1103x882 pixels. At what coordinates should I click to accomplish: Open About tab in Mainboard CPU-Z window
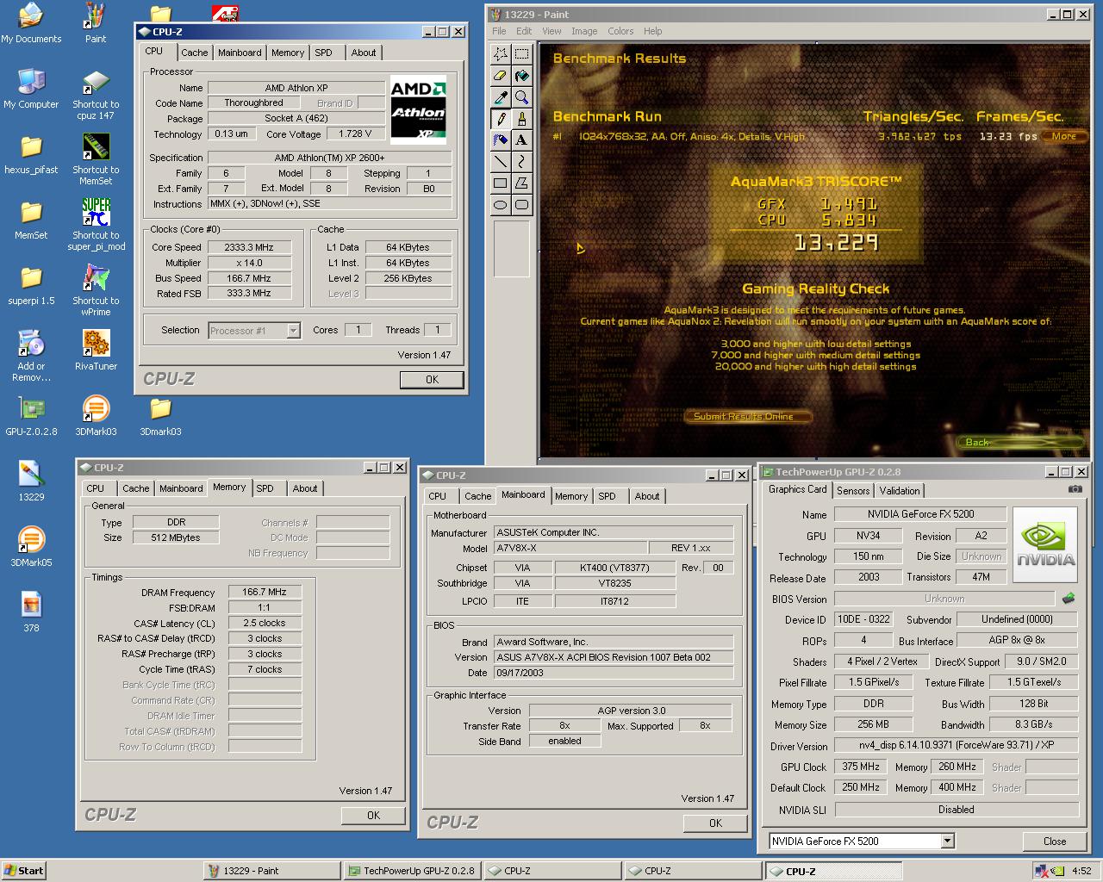(x=647, y=496)
